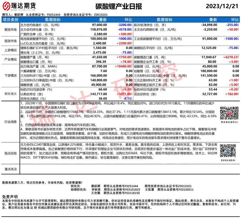Select the 下游情况 row category

[11, 75]
